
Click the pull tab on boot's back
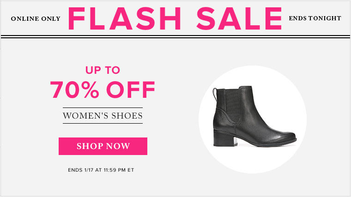[x=215, y=94]
